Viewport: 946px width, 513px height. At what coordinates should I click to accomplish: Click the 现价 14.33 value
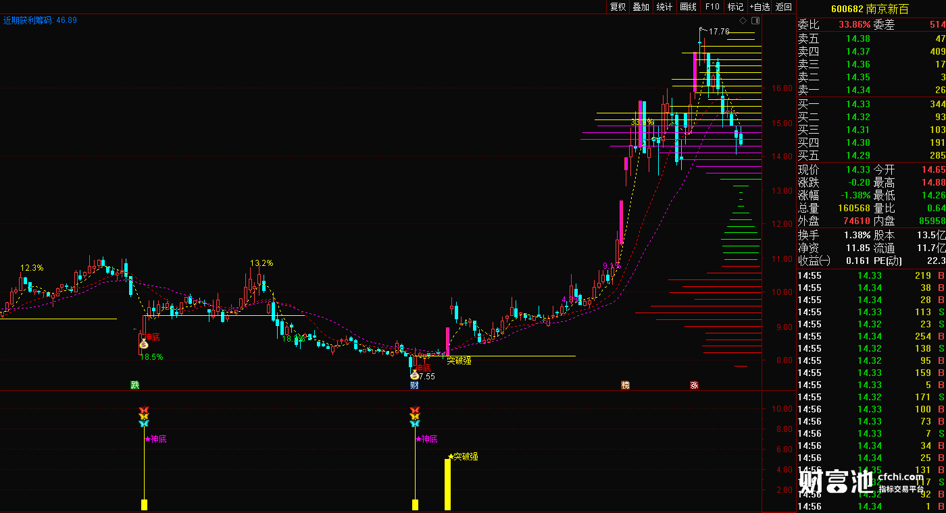click(858, 170)
